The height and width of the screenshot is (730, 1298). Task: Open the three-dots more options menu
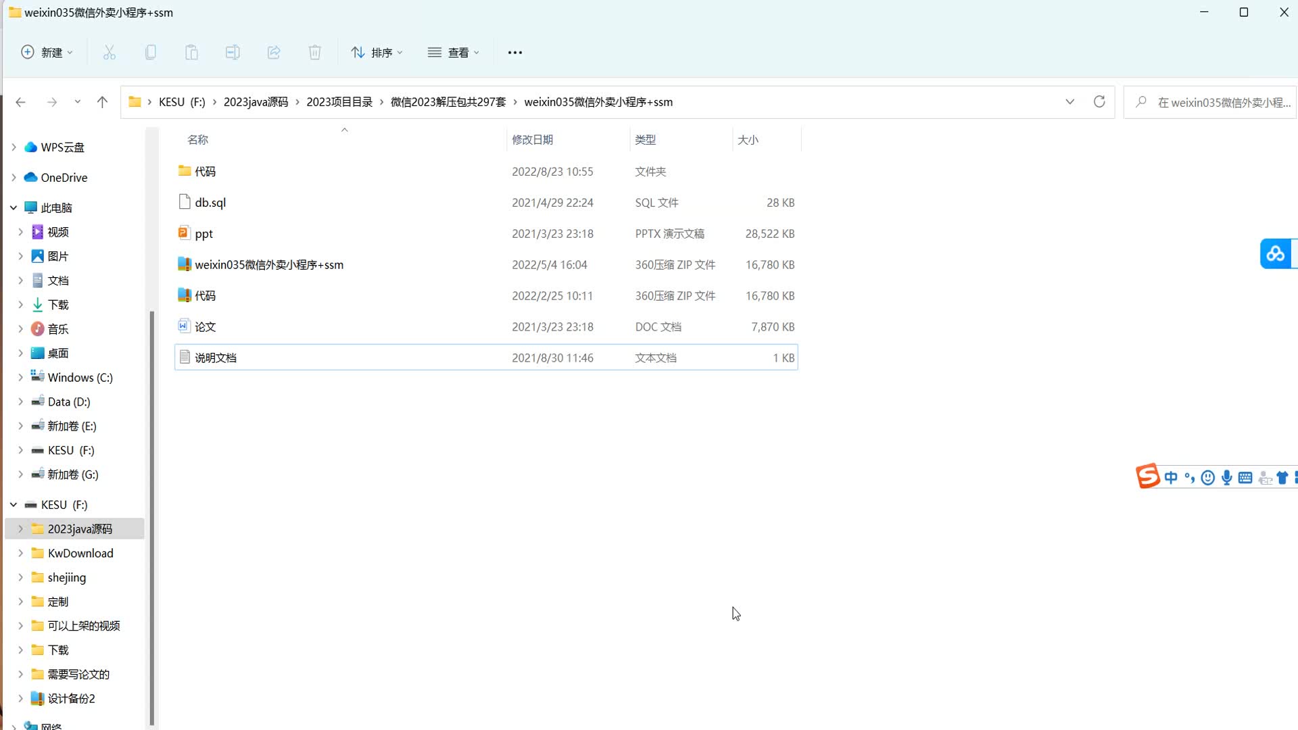[x=515, y=53]
